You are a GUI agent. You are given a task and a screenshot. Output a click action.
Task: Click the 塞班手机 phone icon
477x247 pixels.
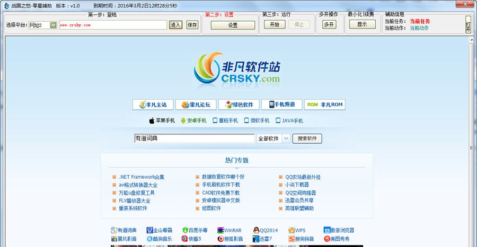tap(215, 121)
